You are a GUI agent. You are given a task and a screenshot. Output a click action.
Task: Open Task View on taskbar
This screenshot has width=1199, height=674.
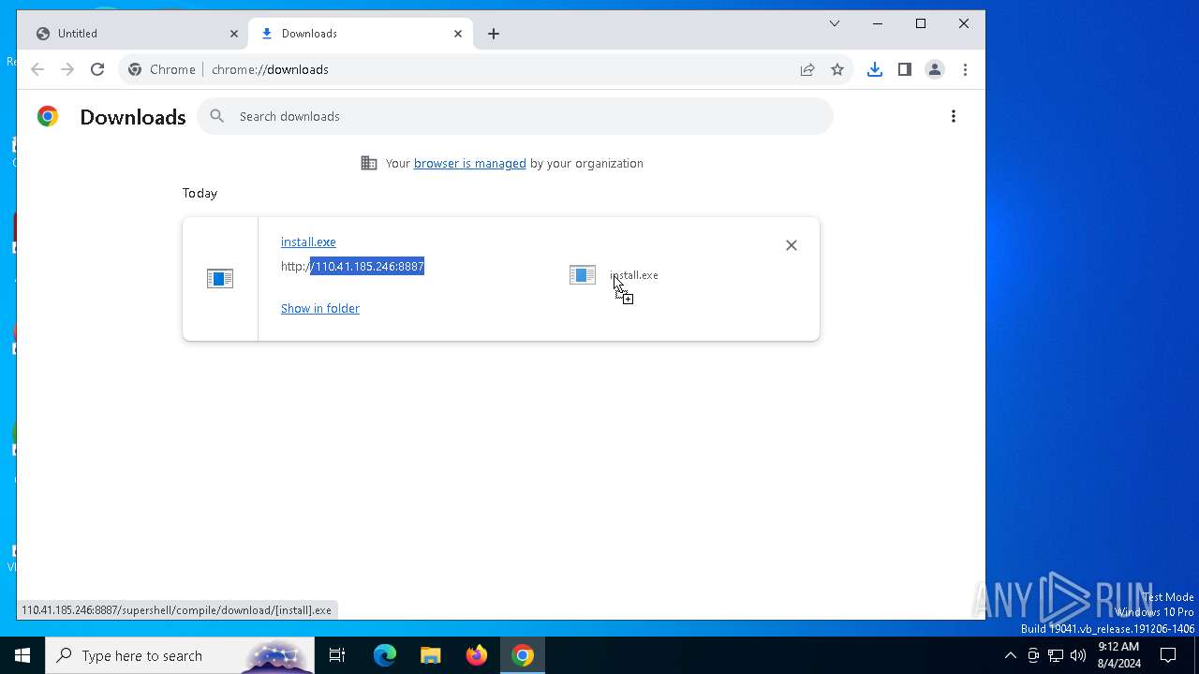click(x=337, y=655)
